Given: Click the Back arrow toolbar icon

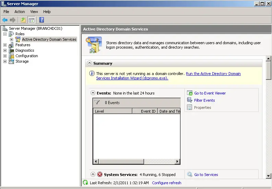Looking at the screenshot, I should pyautogui.click(x=5, y=20).
